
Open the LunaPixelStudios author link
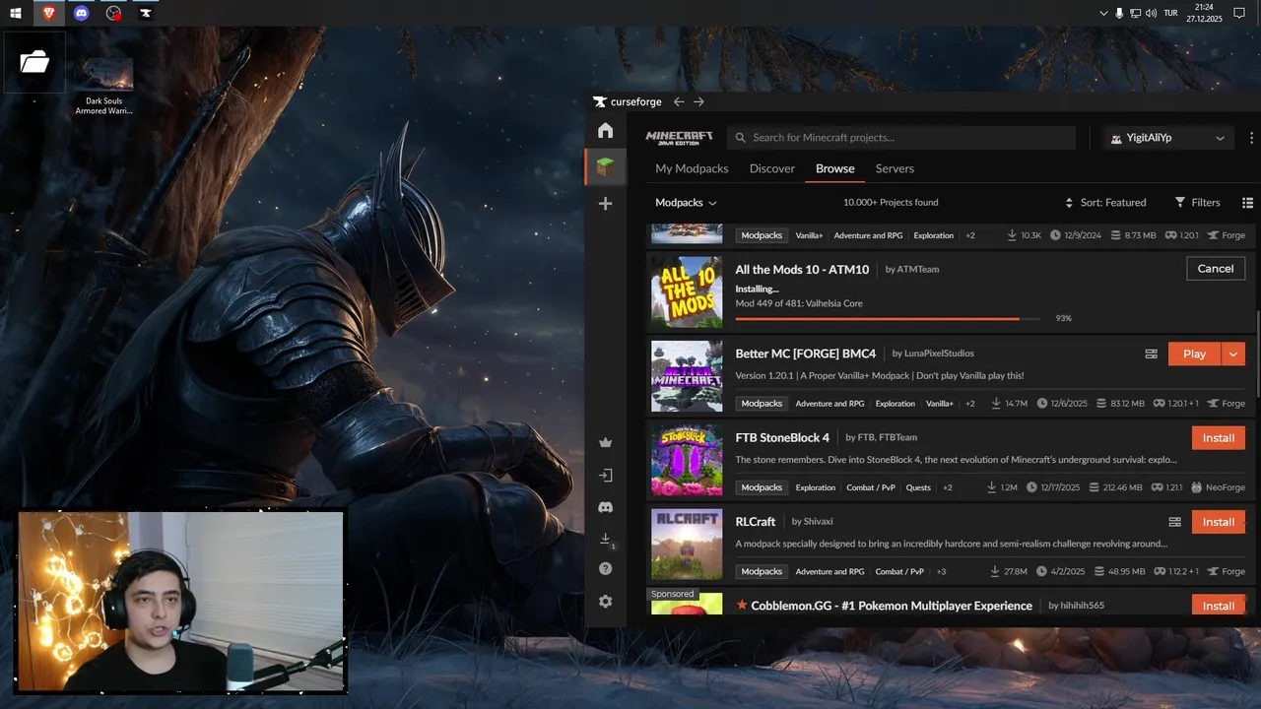pos(939,354)
